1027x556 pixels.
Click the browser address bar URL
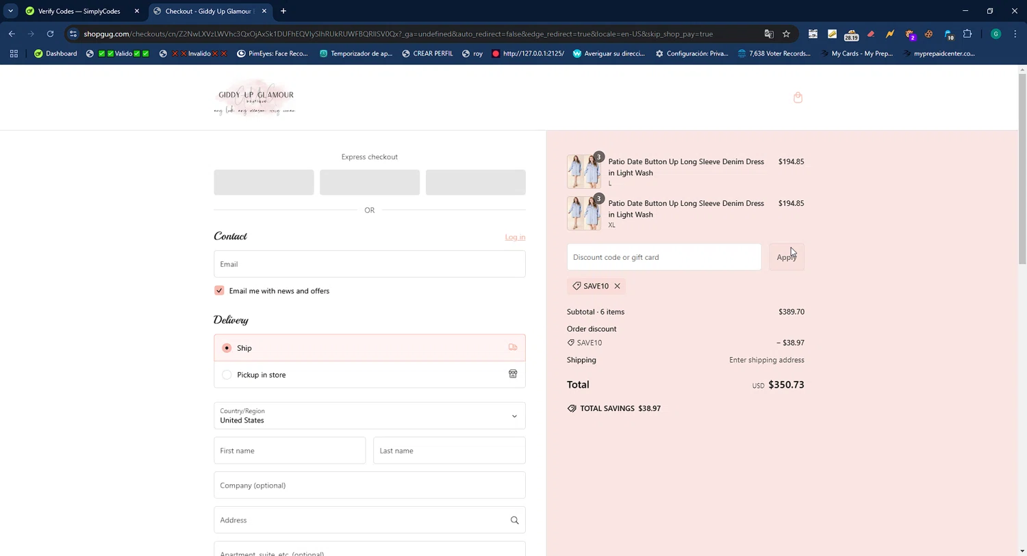(x=398, y=34)
